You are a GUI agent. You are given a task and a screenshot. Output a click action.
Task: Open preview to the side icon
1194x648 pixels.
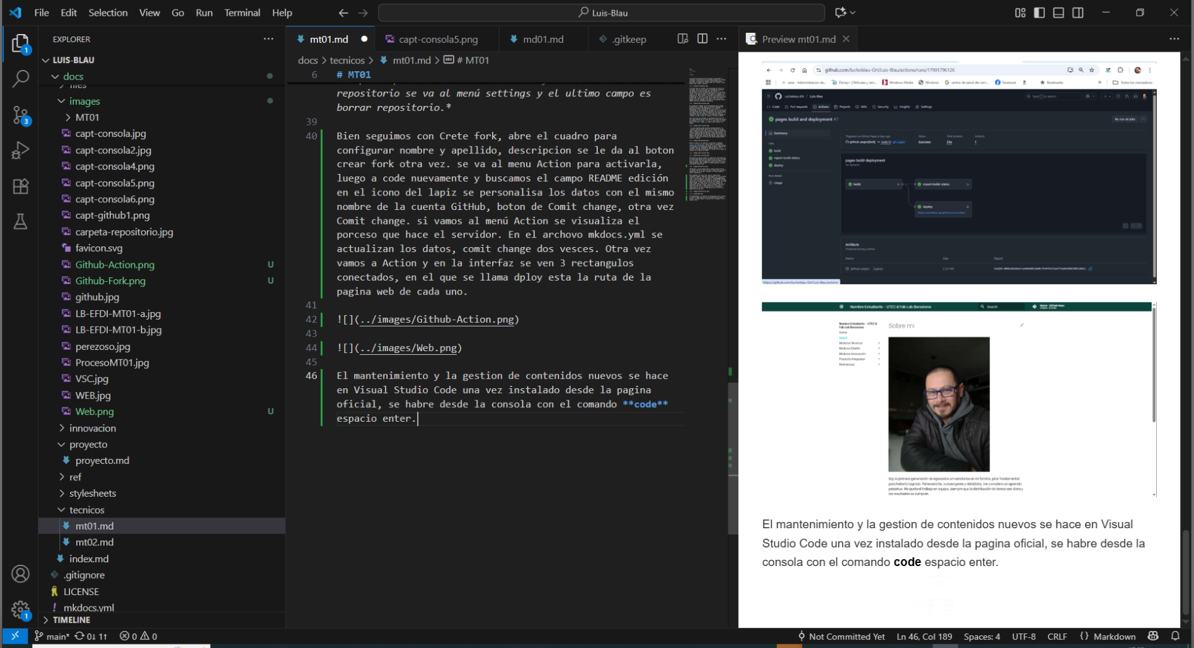pos(682,39)
